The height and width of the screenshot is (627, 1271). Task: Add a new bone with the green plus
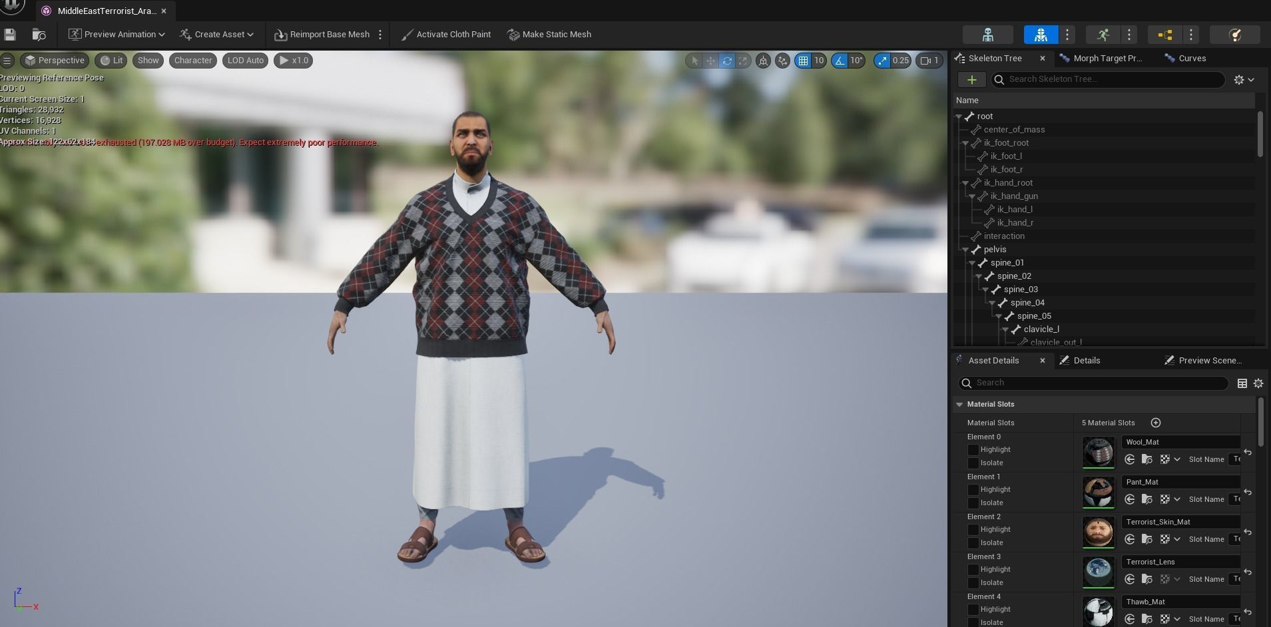(972, 80)
